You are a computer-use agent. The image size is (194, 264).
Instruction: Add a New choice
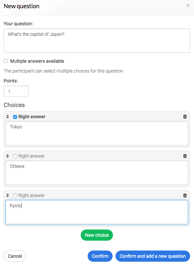[x=97, y=235]
